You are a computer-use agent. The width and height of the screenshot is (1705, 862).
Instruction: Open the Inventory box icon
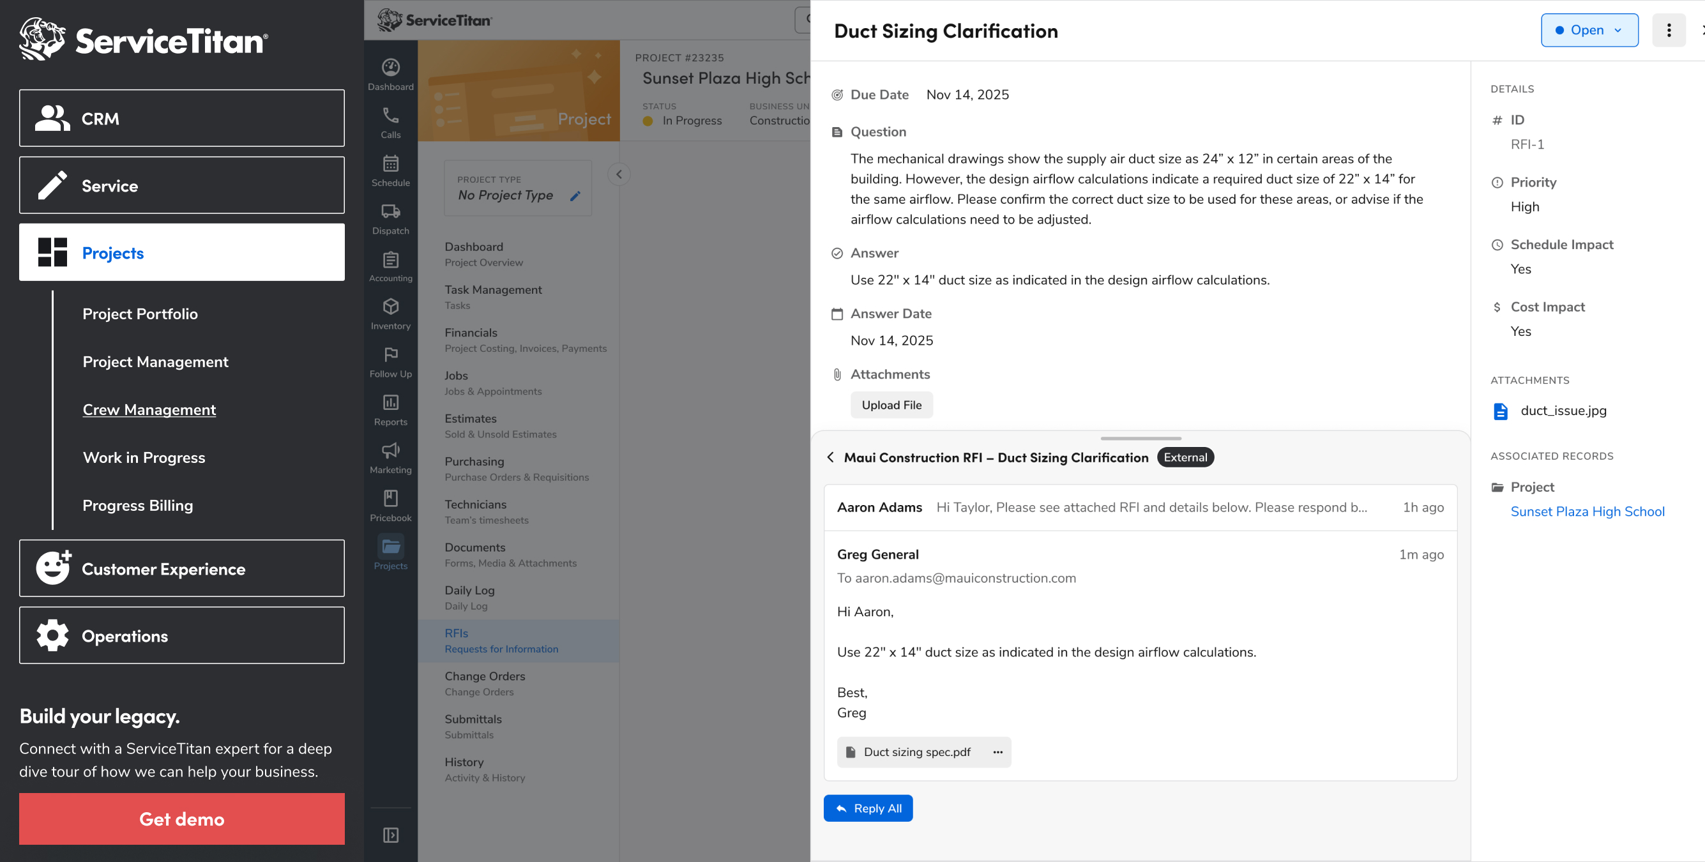(391, 306)
